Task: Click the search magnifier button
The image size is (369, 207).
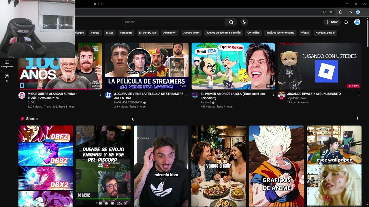Action: (231, 22)
